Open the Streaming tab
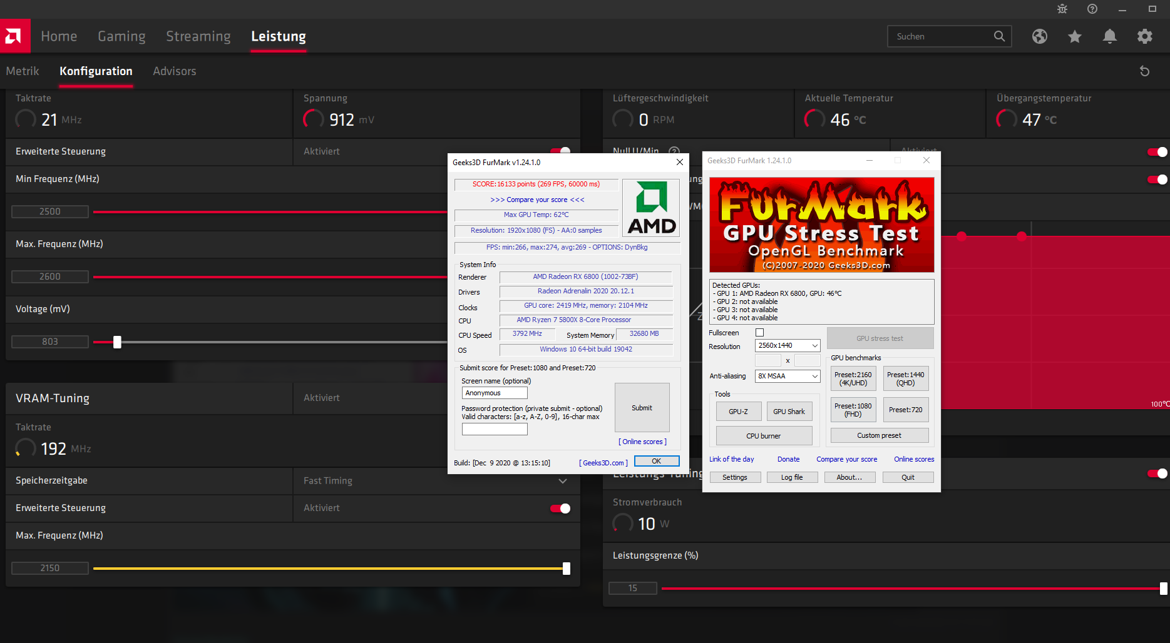 pos(198,36)
